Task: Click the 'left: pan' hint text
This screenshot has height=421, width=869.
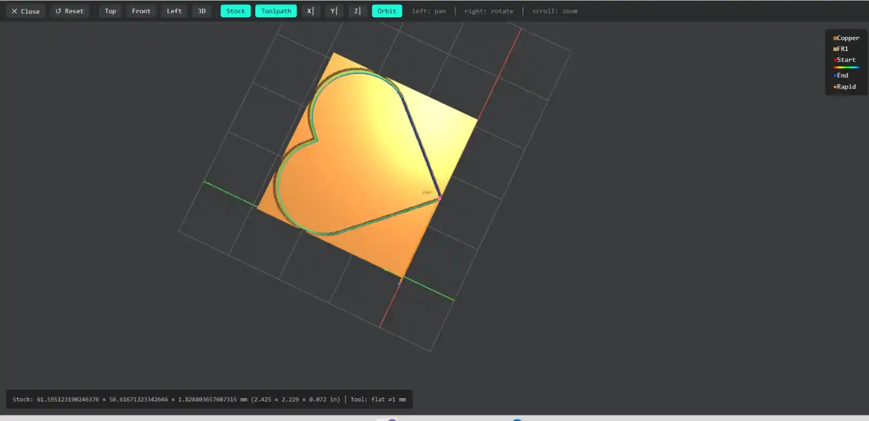Action: [x=429, y=11]
